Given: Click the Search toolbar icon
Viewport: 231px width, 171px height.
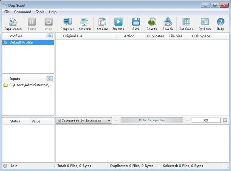Looking at the screenshot, I should 167,23.
